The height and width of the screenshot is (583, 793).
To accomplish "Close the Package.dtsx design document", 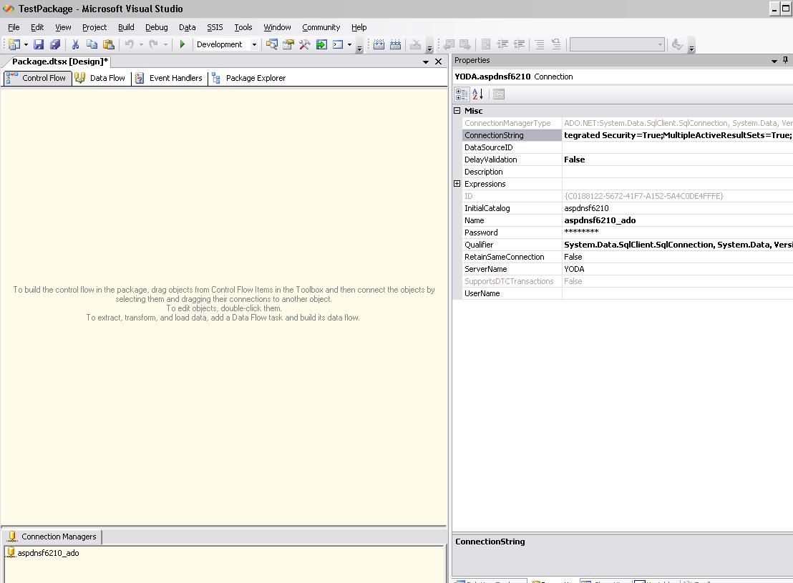I will [x=439, y=62].
